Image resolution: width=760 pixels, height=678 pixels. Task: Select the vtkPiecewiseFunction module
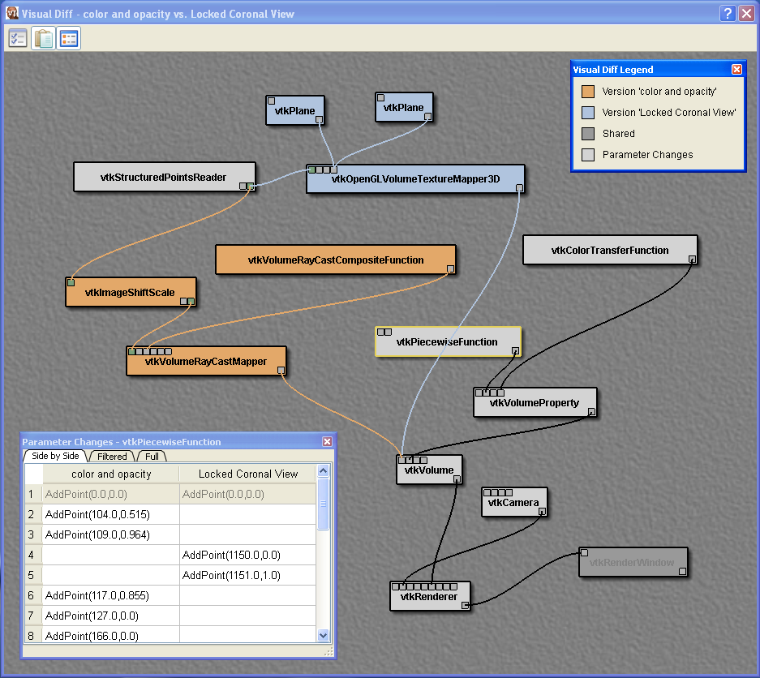[448, 341]
